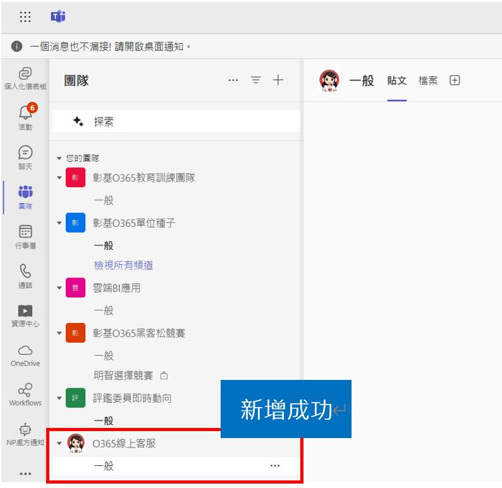
Task: Click the plus icon to create or join team
Action: coord(278,80)
